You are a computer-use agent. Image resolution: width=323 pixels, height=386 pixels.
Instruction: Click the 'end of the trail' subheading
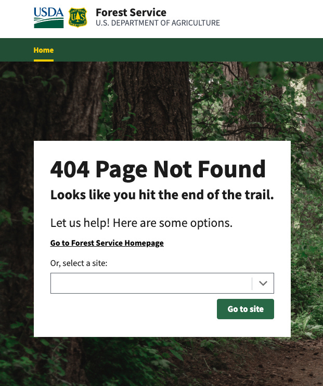tap(162, 195)
